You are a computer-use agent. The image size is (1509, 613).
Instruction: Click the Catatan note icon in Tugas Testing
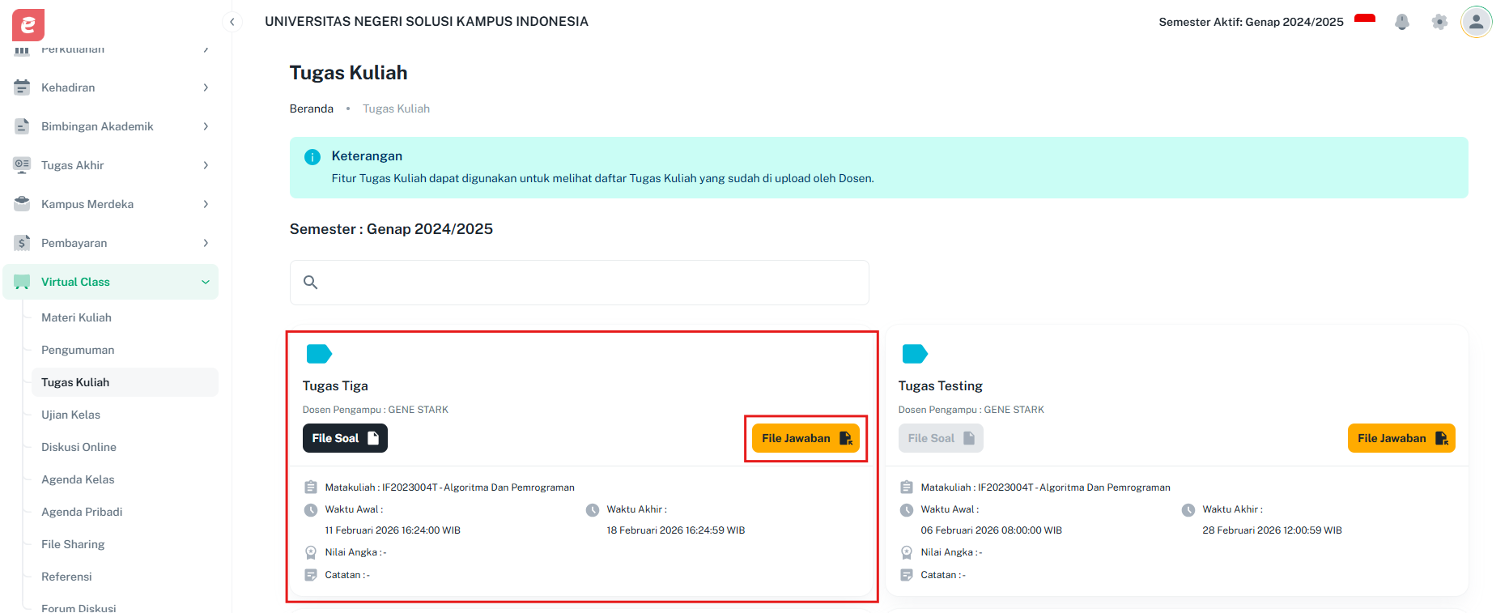point(907,575)
